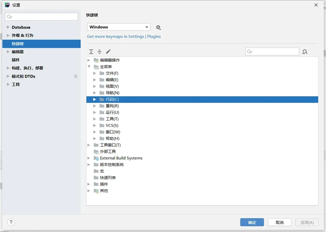Expand the 代码(C) menu group
The height and width of the screenshot is (232, 326).
95,100
